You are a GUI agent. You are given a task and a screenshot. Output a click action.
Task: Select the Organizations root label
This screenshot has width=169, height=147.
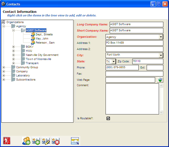(x=15, y=22)
